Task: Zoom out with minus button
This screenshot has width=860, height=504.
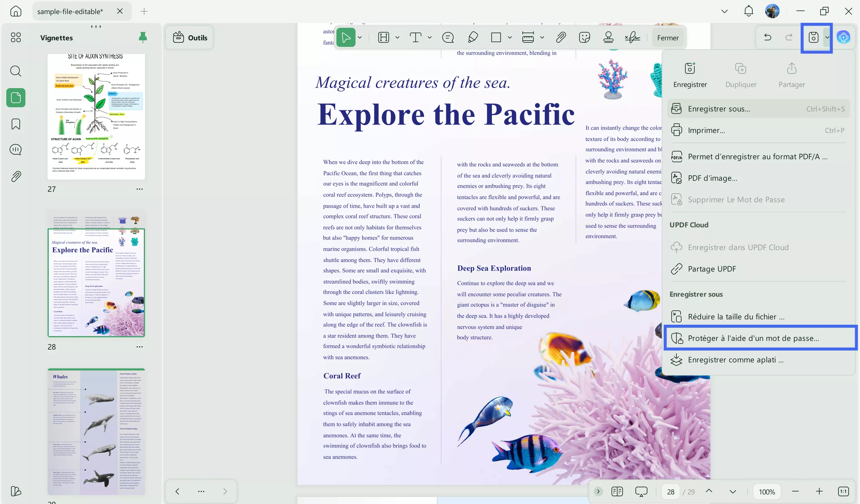Action: click(795, 491)
